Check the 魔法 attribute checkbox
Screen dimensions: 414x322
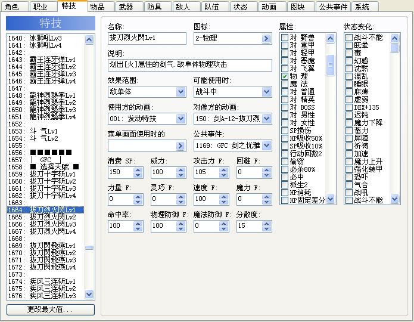tap(284, 84)
